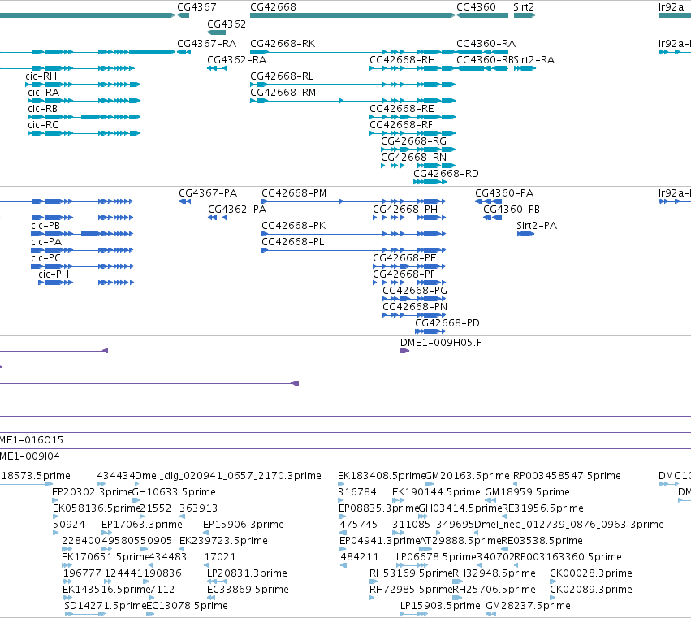
Task: Click protein CG42668-PL label
Action: point(292,242)
